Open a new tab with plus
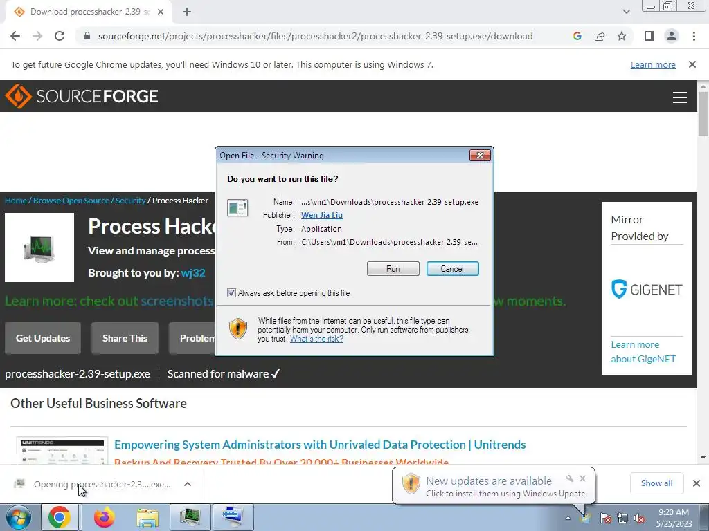The image size is (709, 531). click(x=187, y=12)
